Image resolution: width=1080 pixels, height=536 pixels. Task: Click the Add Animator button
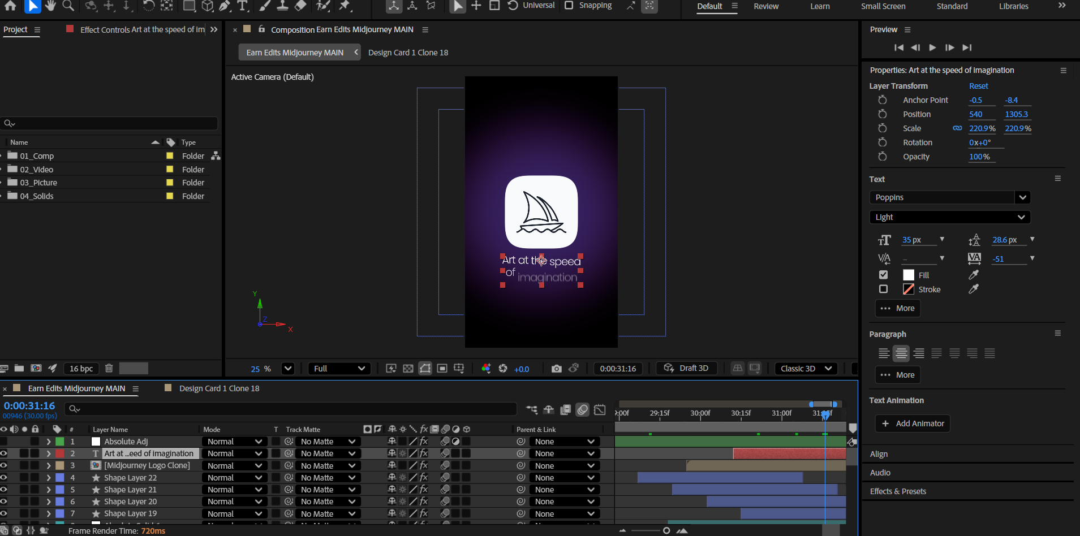coord(912,423)
